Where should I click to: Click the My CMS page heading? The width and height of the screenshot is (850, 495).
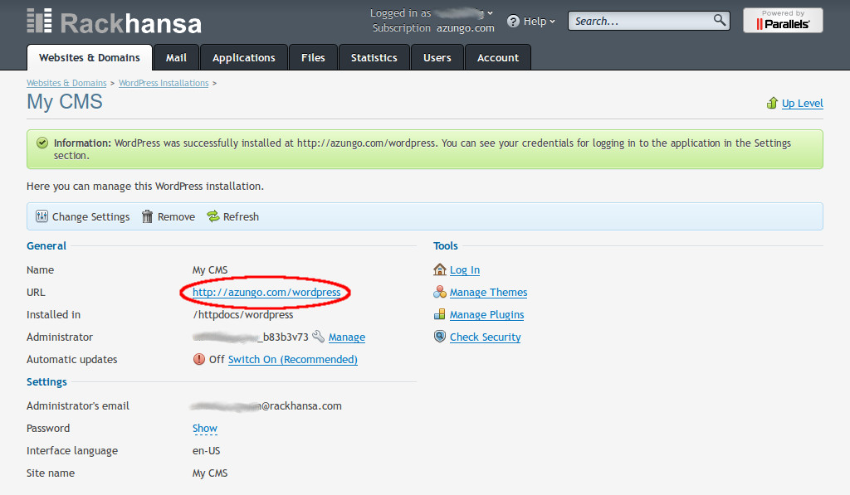pos(65,102)
